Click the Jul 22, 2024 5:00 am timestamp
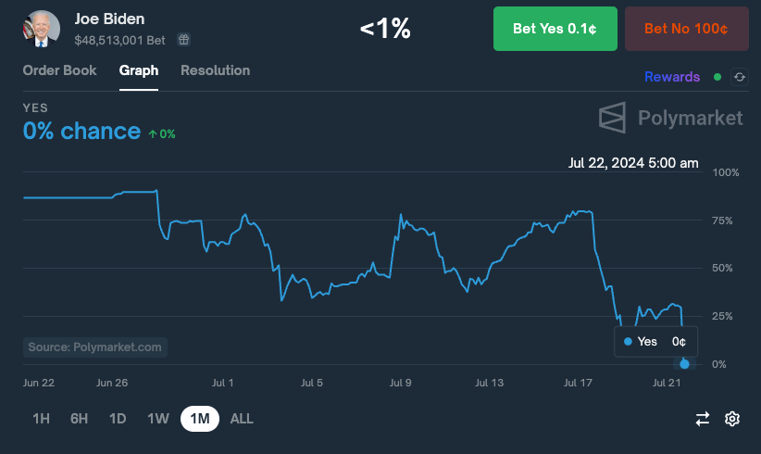Image resolution: width=761 pixels, height=454 pixels. [633, 163]
